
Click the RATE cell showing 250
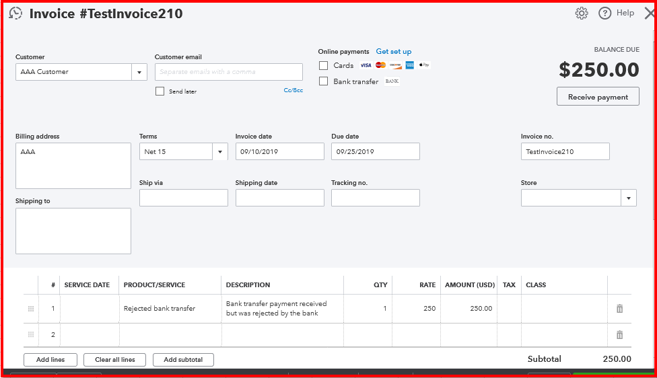[x=417, y=309]
